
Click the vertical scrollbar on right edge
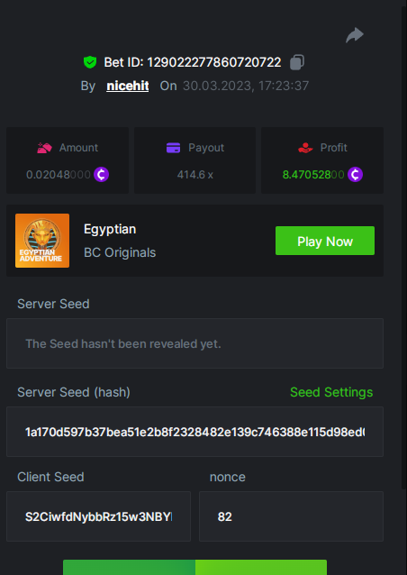[x=404, y=248]
